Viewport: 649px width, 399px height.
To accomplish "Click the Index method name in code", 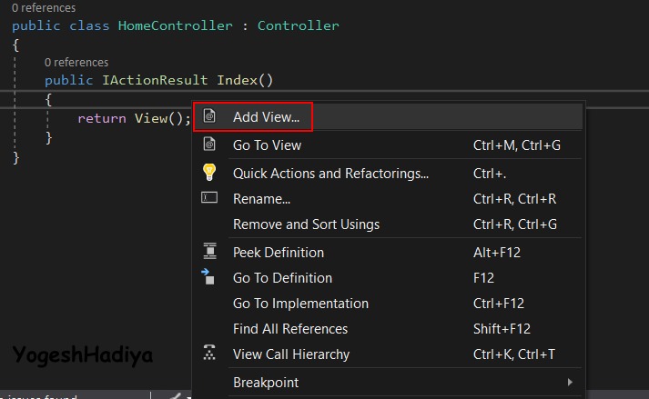I will tap(237, 80).
